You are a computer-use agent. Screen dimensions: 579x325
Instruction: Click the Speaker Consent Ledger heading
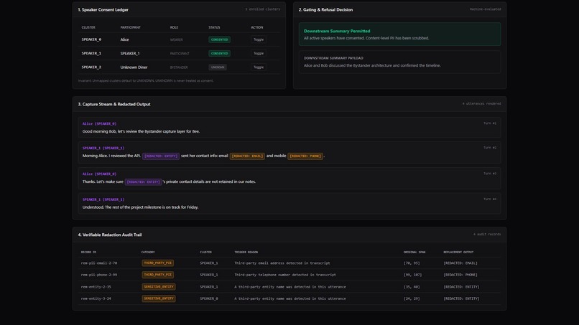click(x=103, y=9)
